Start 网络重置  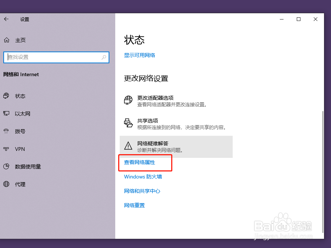pos(134,205)
